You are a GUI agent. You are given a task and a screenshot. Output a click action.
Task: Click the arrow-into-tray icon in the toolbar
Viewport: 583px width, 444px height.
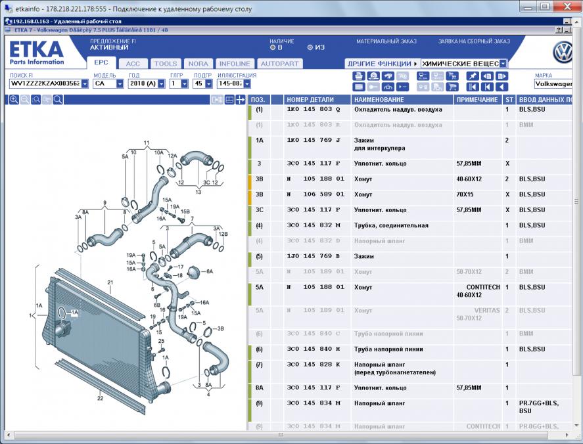pos(388,87)
